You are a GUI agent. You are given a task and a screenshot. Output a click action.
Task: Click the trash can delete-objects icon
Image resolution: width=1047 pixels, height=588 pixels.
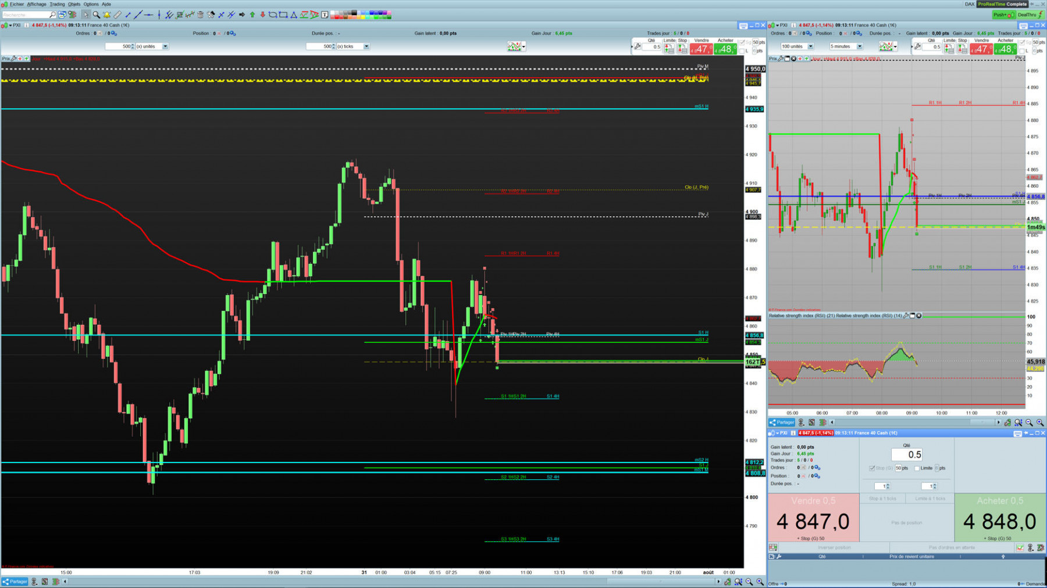click(x=200, y=15)
